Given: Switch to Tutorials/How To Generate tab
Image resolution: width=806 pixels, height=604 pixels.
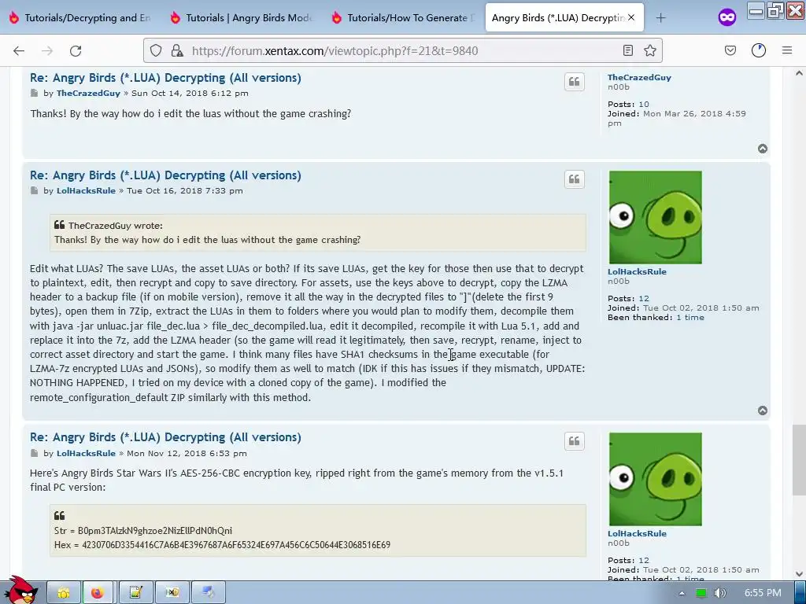Looking at the screenshot, I should point(404,18).
